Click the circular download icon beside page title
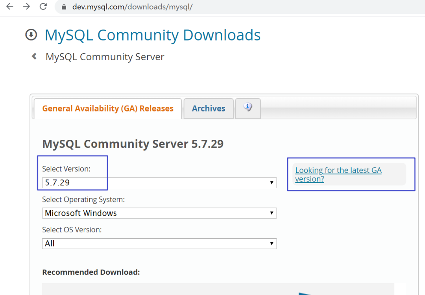The image size is (425, 295). point(31,35)
